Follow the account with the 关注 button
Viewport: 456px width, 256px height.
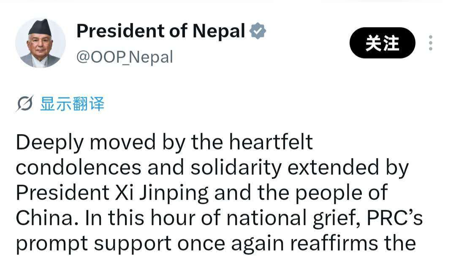point(382,43)
